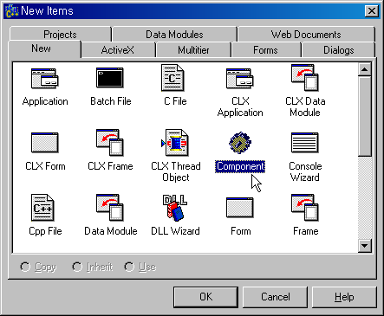Viewport: 384px width, 316px height.
Task: Select the DLL Wizard icon
Action: (175, 208)
